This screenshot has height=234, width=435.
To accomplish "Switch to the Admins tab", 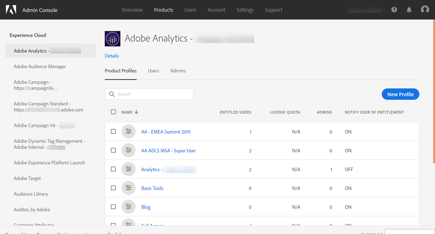I will (x=178, y=71).
